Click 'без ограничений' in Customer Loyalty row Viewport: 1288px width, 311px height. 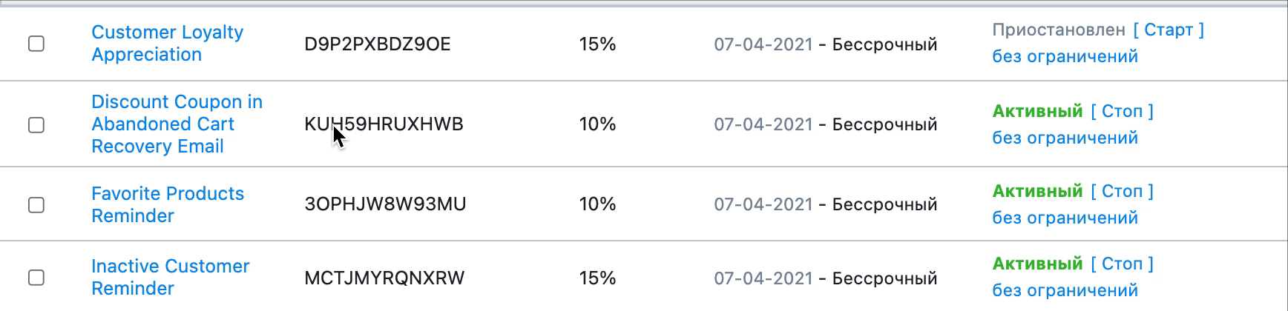point(1065,56)
